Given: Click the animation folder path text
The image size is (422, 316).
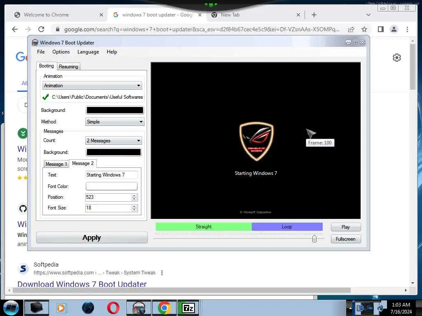Looking at the screenshot, I should 97,97.
